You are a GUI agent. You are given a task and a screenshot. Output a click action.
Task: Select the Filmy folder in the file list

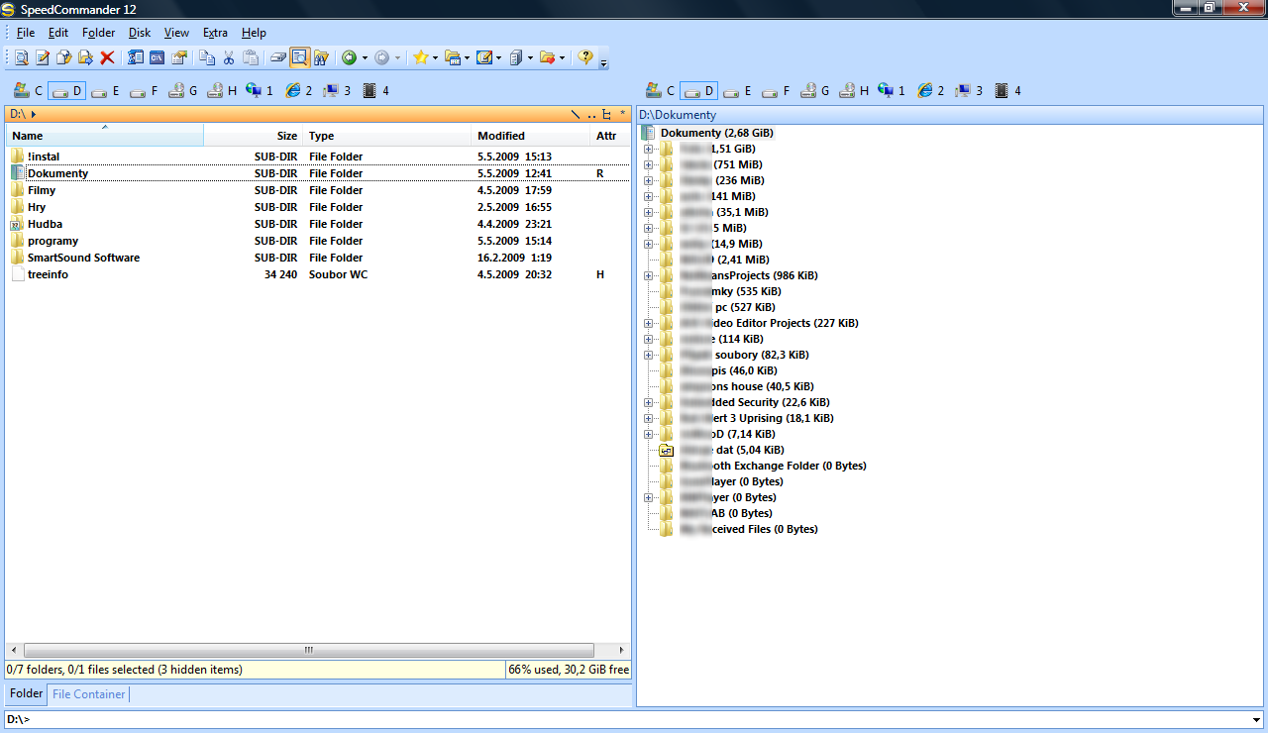pos(42,190)
